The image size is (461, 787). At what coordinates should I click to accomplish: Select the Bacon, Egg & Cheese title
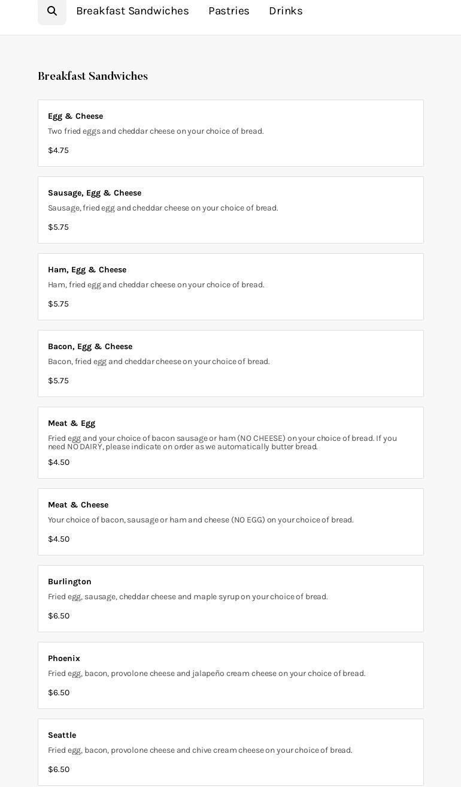tap(90, 347)
